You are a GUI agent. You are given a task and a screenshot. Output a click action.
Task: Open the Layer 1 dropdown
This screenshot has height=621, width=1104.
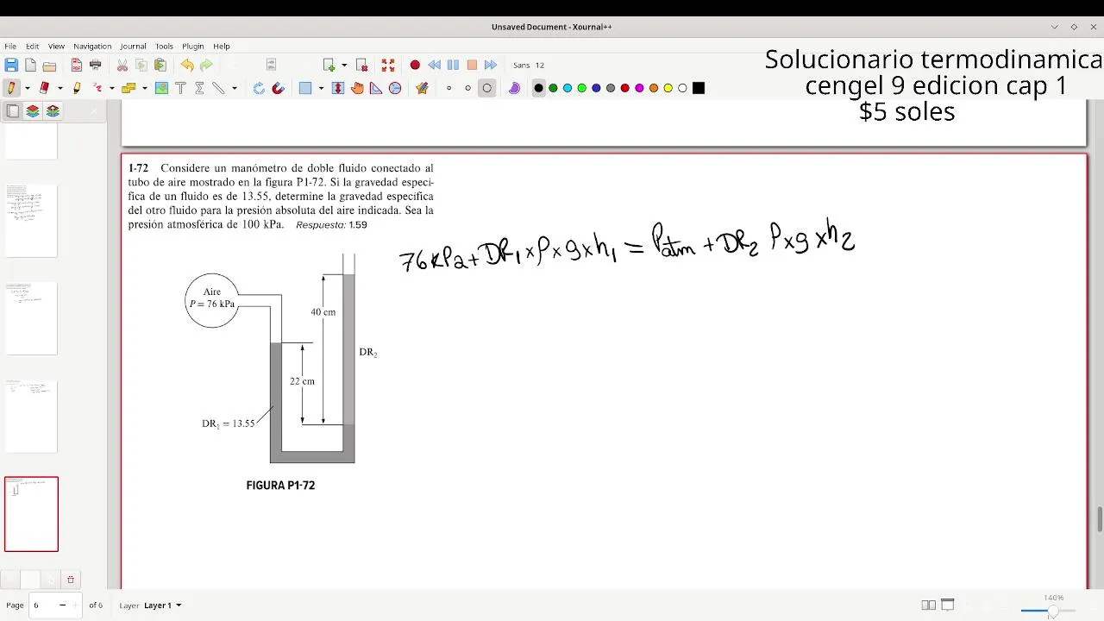(163, 605)
